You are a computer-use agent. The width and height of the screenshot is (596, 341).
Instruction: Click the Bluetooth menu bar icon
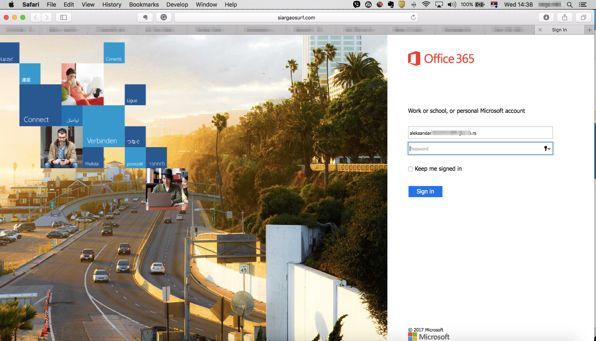pos(414,5)
